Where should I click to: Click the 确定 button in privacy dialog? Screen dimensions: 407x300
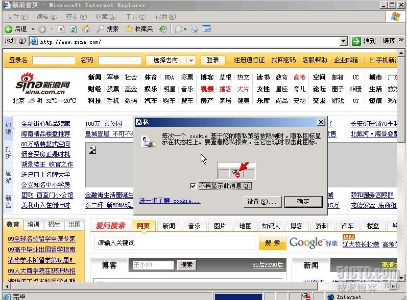coord(303,202)
